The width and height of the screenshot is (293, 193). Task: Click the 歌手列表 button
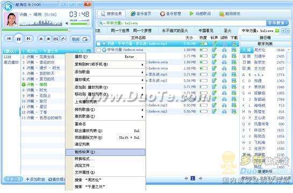(265, 44)
